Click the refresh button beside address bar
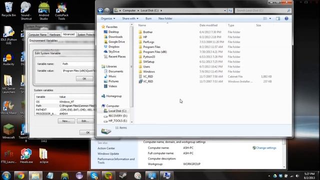Image resolution: width=320 pixels, height=180 pixels. click(230, 10)
